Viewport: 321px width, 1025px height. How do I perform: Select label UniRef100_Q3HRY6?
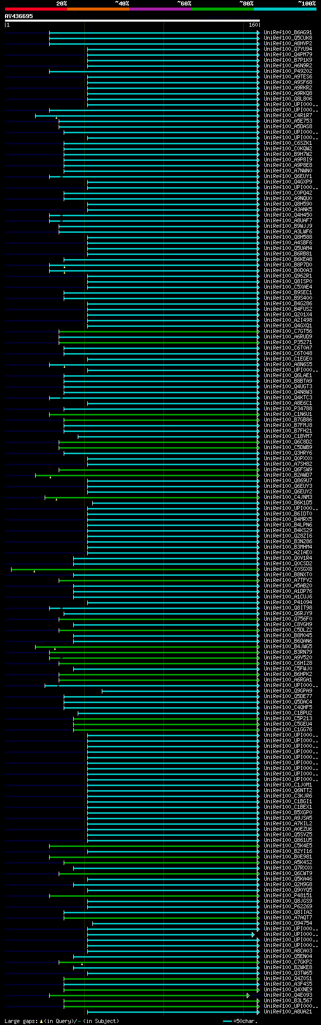288,453
